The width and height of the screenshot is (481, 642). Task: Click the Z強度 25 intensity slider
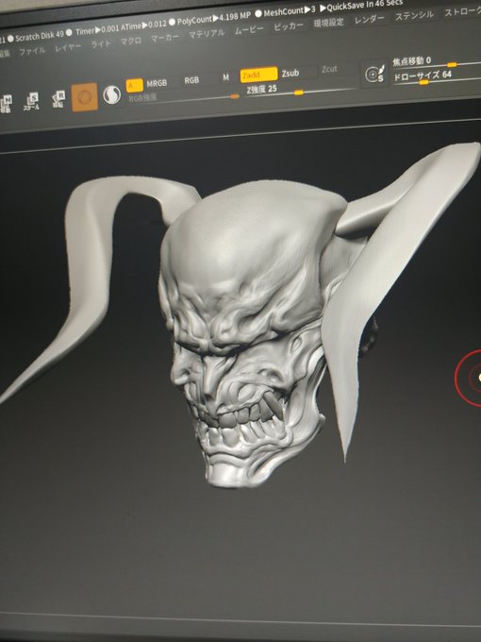click(x=300, y=91)
